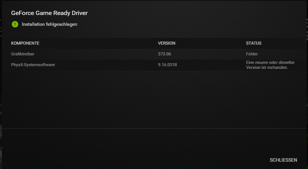
Task: Click the VERSION column header
Action: (167, 43)
